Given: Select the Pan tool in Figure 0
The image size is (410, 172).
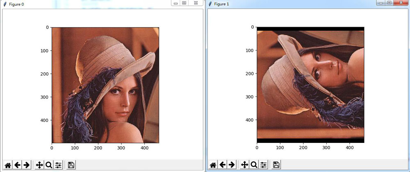Looking at the screenshot, I should 39,165.
